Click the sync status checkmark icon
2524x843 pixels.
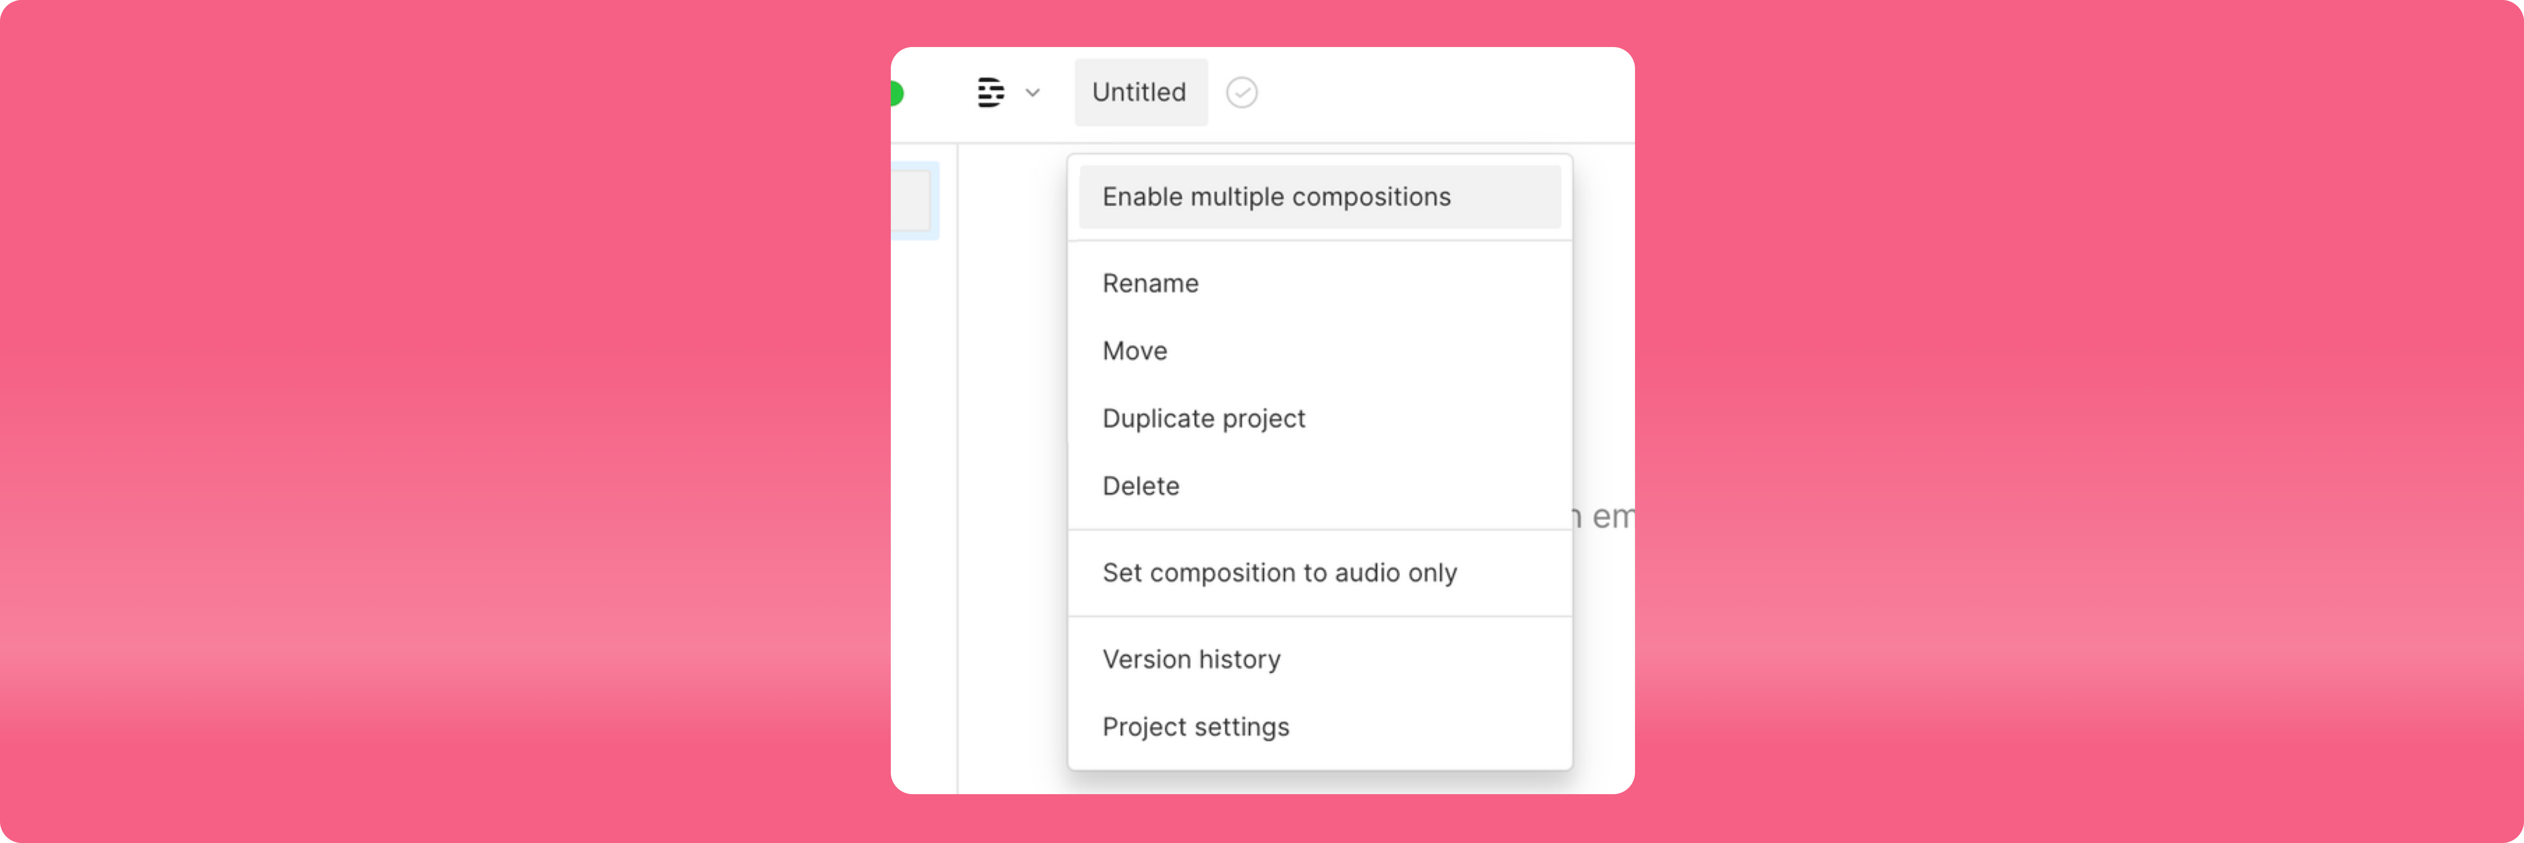tap(1242, 92)
